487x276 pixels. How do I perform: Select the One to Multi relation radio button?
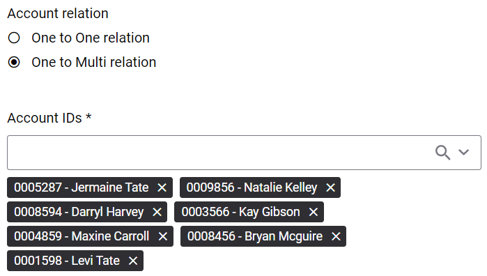tap(14, 62)
